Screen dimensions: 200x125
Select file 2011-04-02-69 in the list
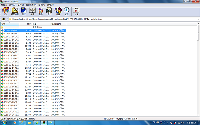[33, 109]
